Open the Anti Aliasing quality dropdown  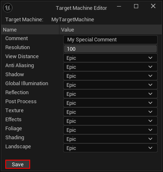pos(110,67)
